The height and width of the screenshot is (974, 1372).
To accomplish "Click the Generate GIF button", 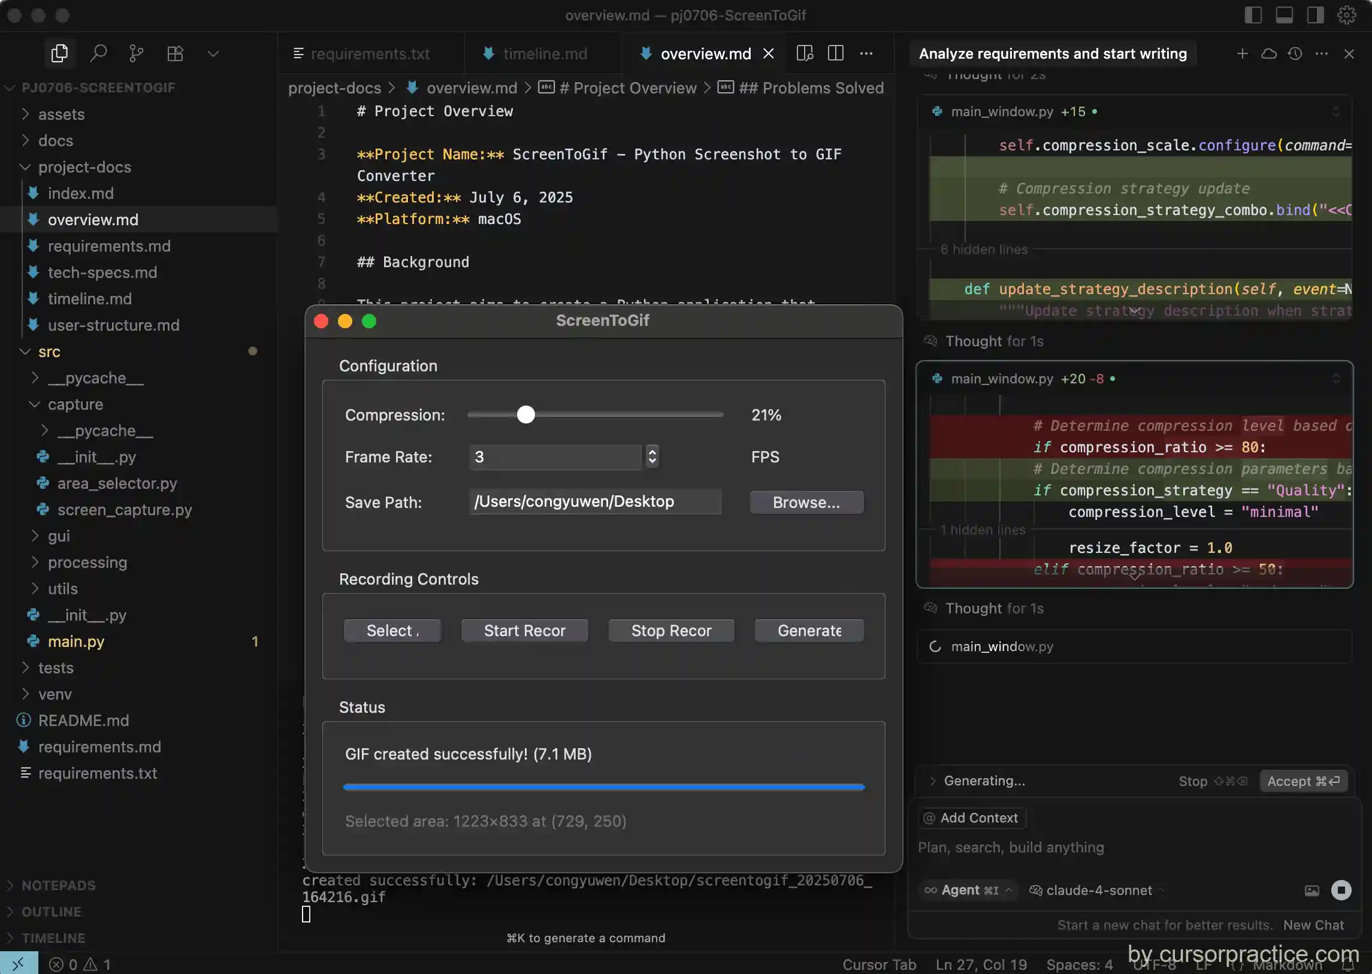I will [809, 630].
